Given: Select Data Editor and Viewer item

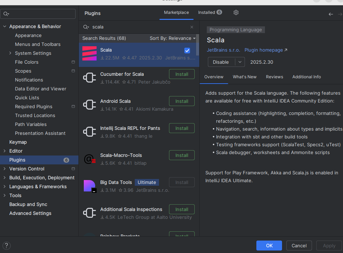Looking at the screenshot, I should (x=41, y=89).
